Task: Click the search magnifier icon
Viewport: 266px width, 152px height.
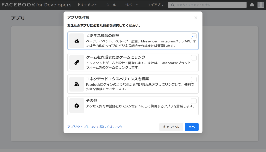Action: click(x=173, y=5)
